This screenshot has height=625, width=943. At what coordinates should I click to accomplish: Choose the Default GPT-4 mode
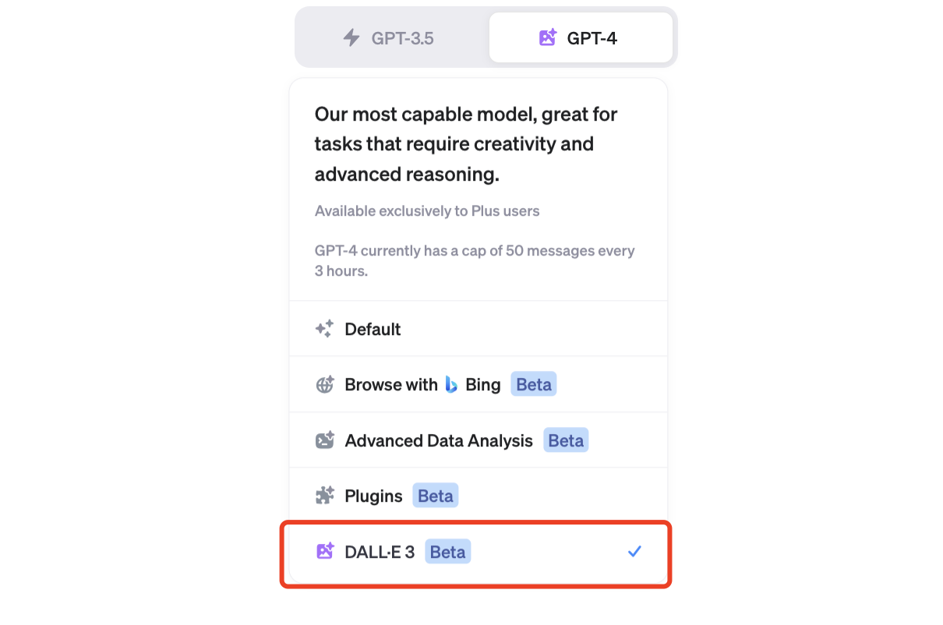(x=479, y=329)
